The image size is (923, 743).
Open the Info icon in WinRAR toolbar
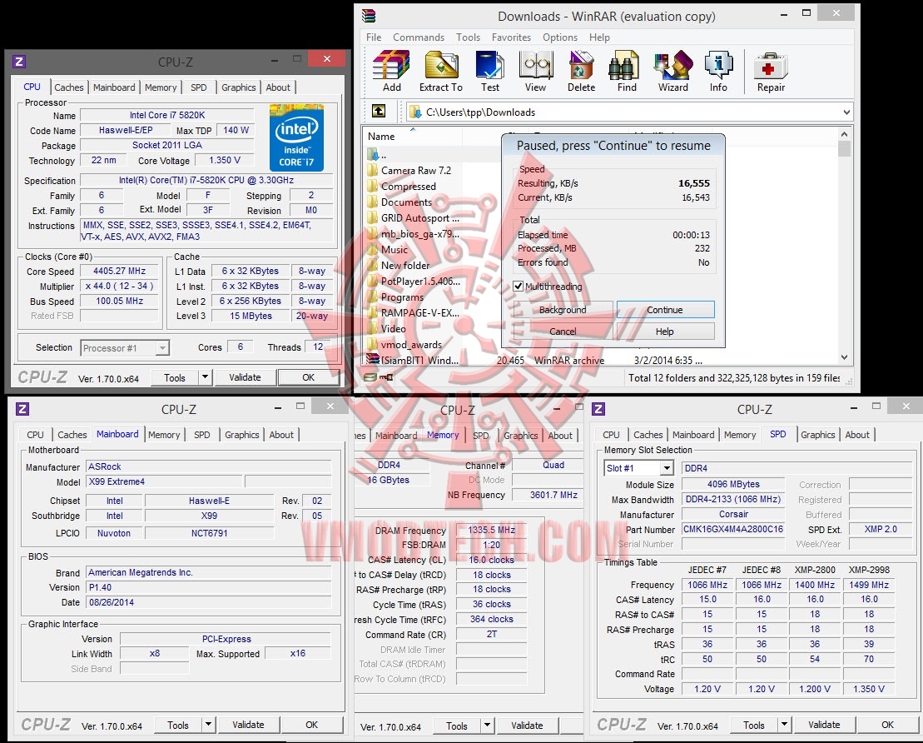coord(718,65)
